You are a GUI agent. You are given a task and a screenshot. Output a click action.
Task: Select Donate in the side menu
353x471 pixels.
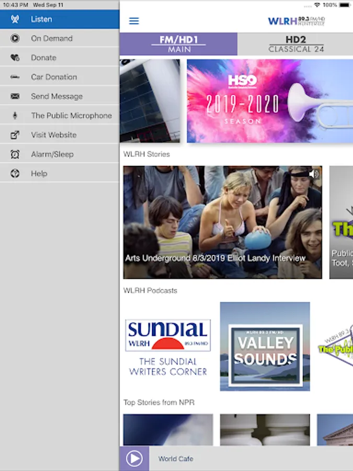(60, 58)
